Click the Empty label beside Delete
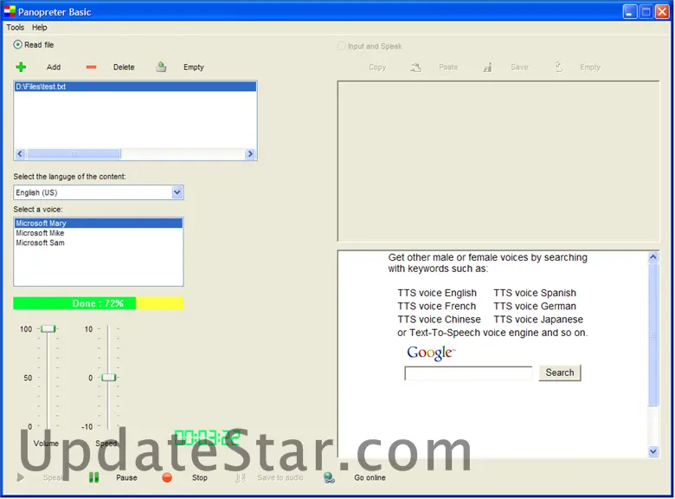 tap(194, 68)
